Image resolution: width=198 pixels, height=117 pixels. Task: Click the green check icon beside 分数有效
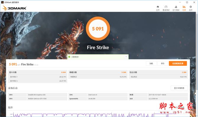69,57
